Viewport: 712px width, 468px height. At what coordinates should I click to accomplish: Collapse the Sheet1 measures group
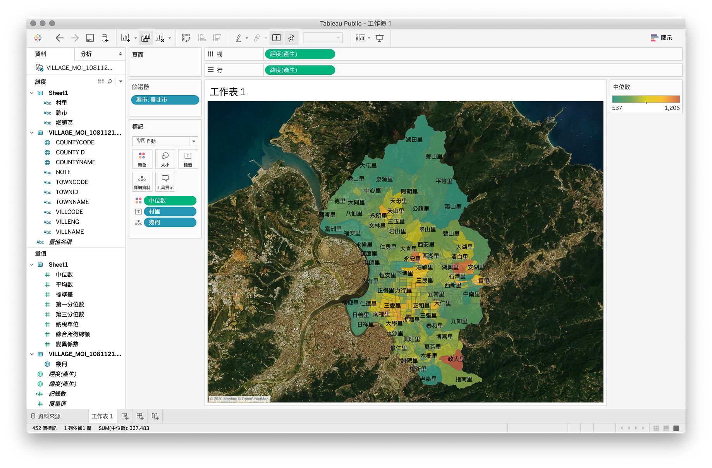pos(32,265)
